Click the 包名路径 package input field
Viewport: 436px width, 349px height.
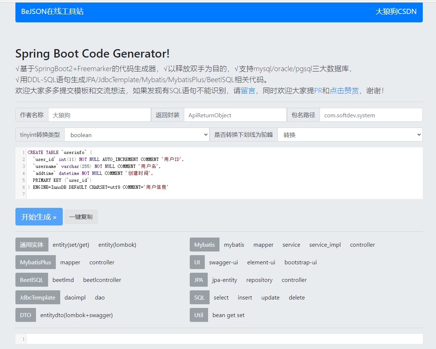point(371,115)
